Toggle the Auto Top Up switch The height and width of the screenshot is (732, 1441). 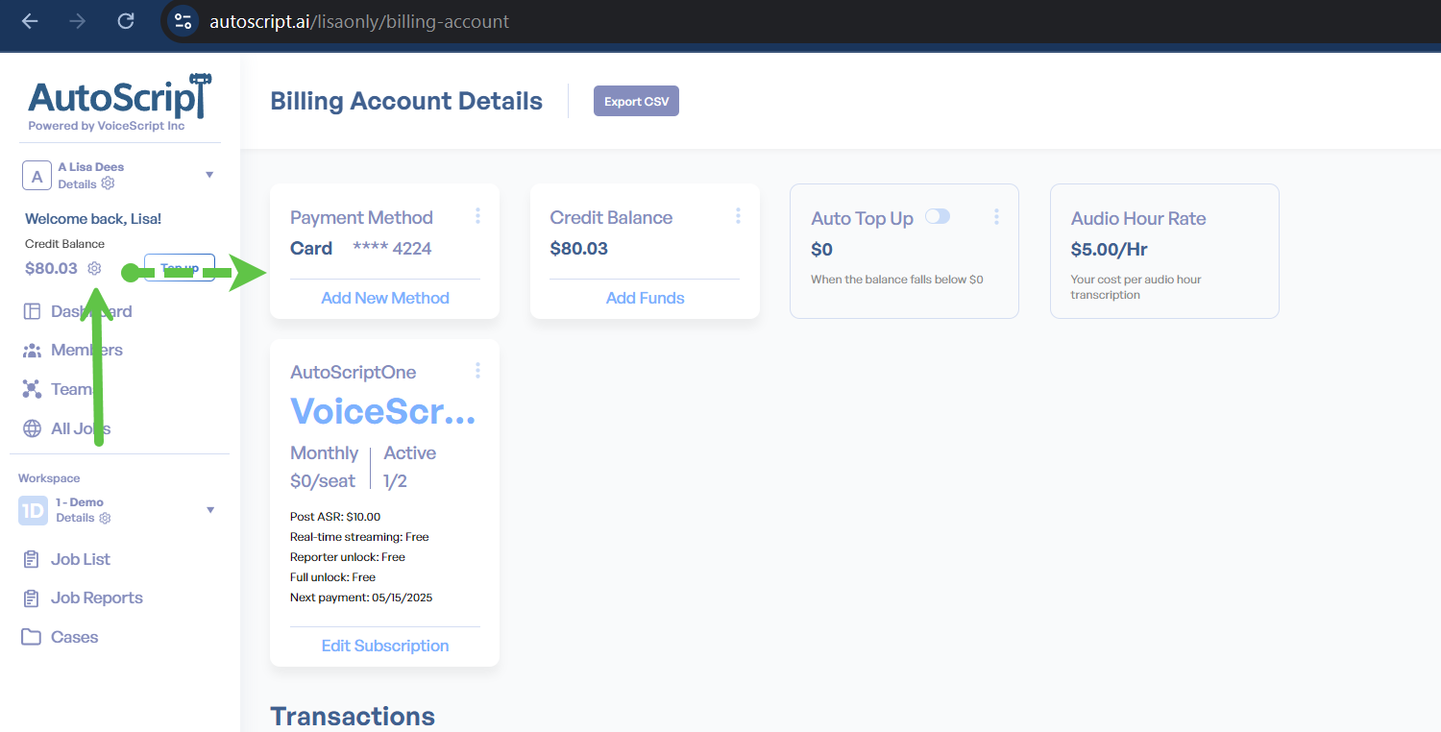938,216
